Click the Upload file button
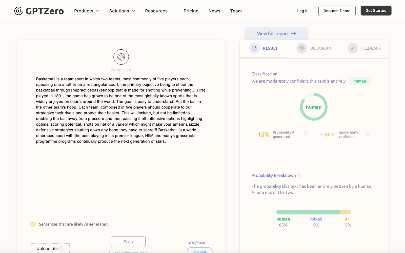The image size is (405, 253). pos(50,248)
